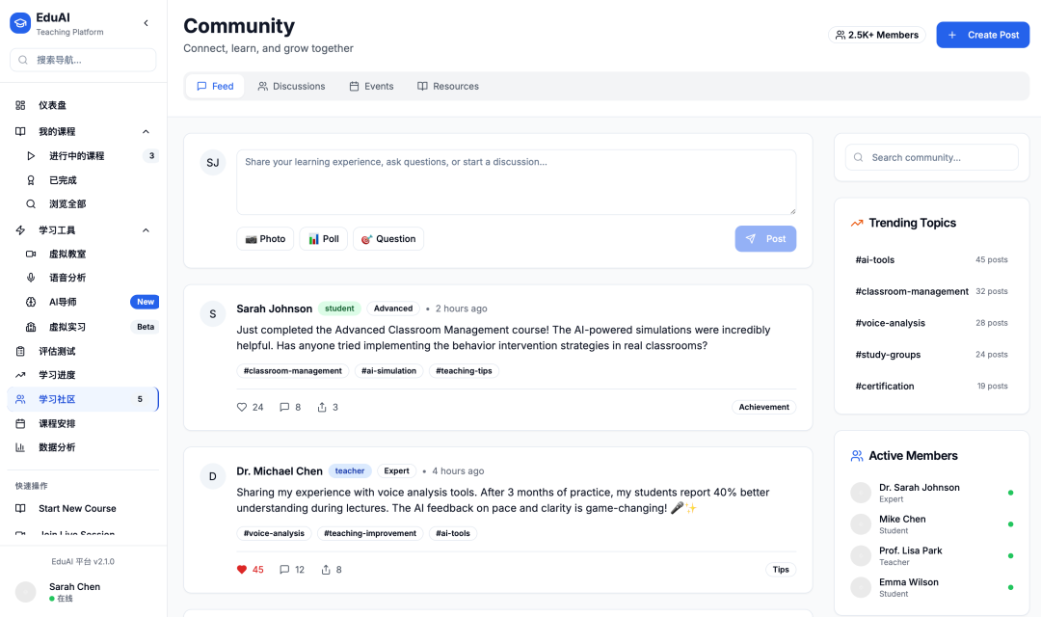Collapse the sidebar with the left chevron

coord(146,23)
